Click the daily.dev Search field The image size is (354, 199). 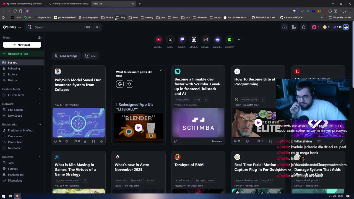pos(63,27)
